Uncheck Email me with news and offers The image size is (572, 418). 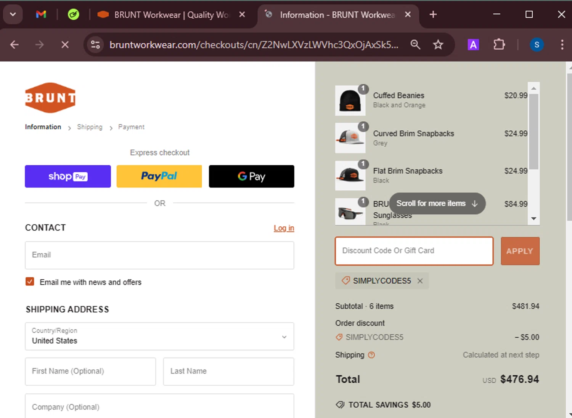30,282
